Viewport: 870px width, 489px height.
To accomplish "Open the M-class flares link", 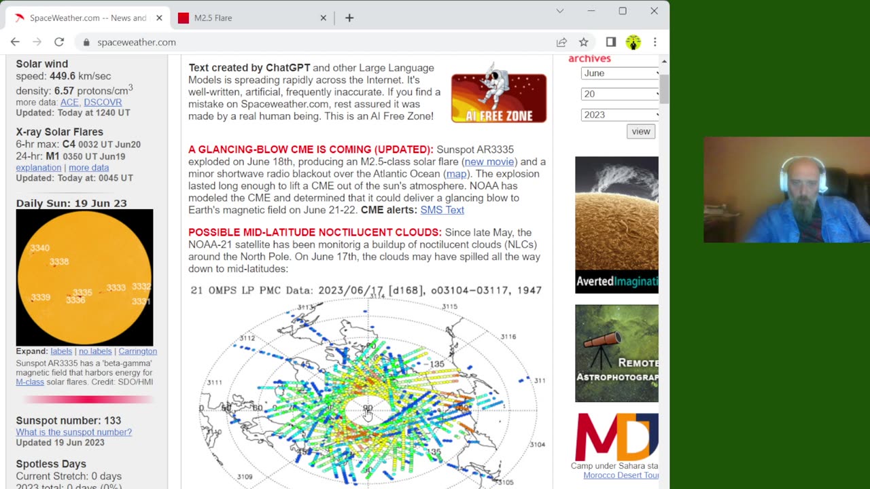I will [30, 382].
